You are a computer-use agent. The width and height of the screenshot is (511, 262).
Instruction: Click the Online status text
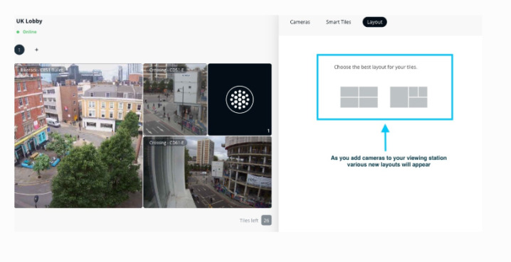tap(30, 32)
